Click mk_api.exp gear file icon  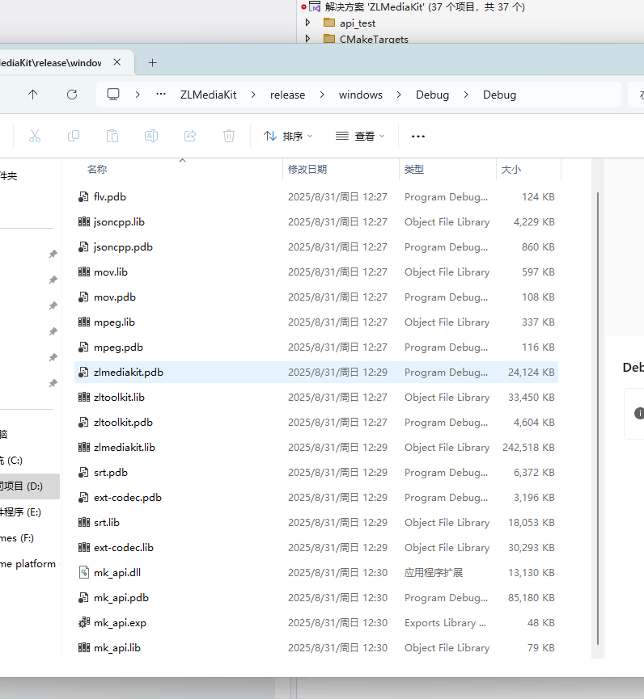(84, 623)
